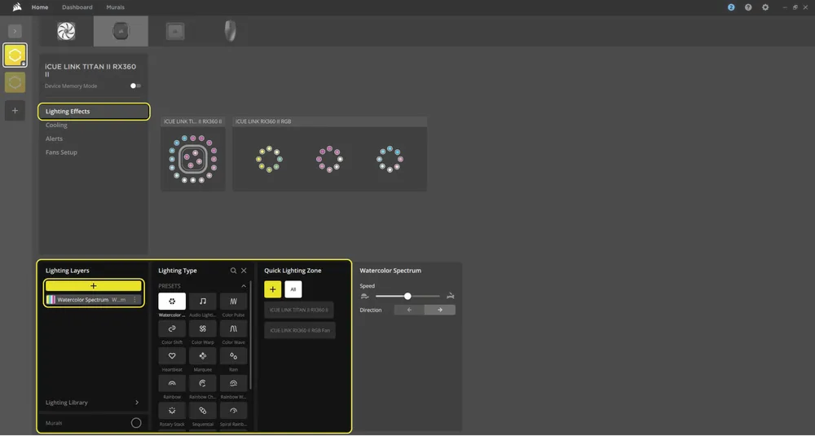Set direction to right arrow
The width and height of the screenshot is (815, 436).
pos(440,310)
